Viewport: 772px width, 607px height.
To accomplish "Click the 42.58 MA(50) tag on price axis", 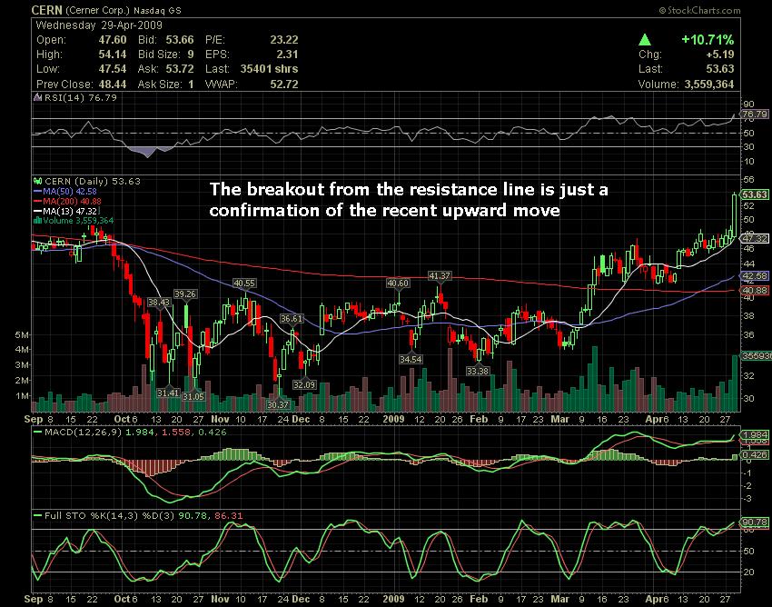I will (755, 276).
